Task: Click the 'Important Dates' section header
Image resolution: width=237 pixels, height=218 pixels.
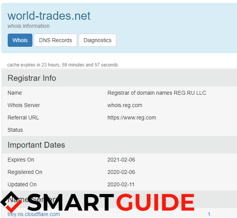Action: (x=36, y=145)
